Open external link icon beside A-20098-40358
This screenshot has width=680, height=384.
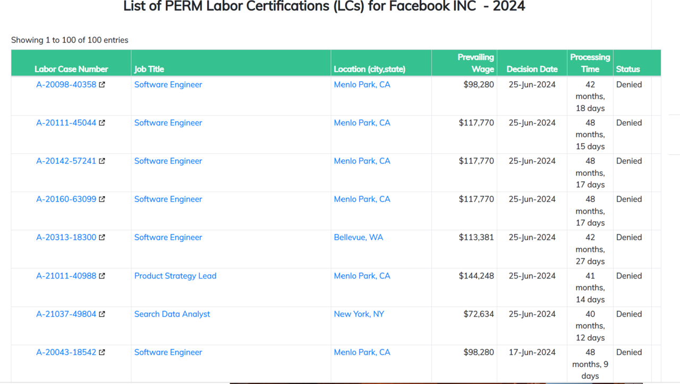pos(103,84)
